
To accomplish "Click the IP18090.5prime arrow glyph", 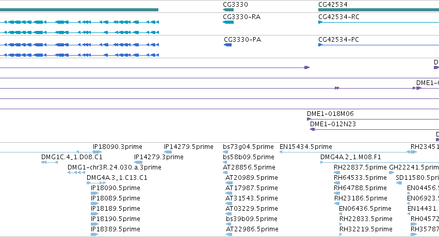I will coord(94,193).
